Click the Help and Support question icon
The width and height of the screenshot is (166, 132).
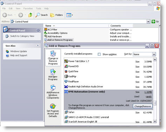(x=7, y=56)
